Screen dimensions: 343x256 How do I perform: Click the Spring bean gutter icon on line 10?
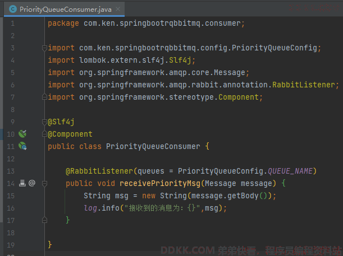coord(22,133)
